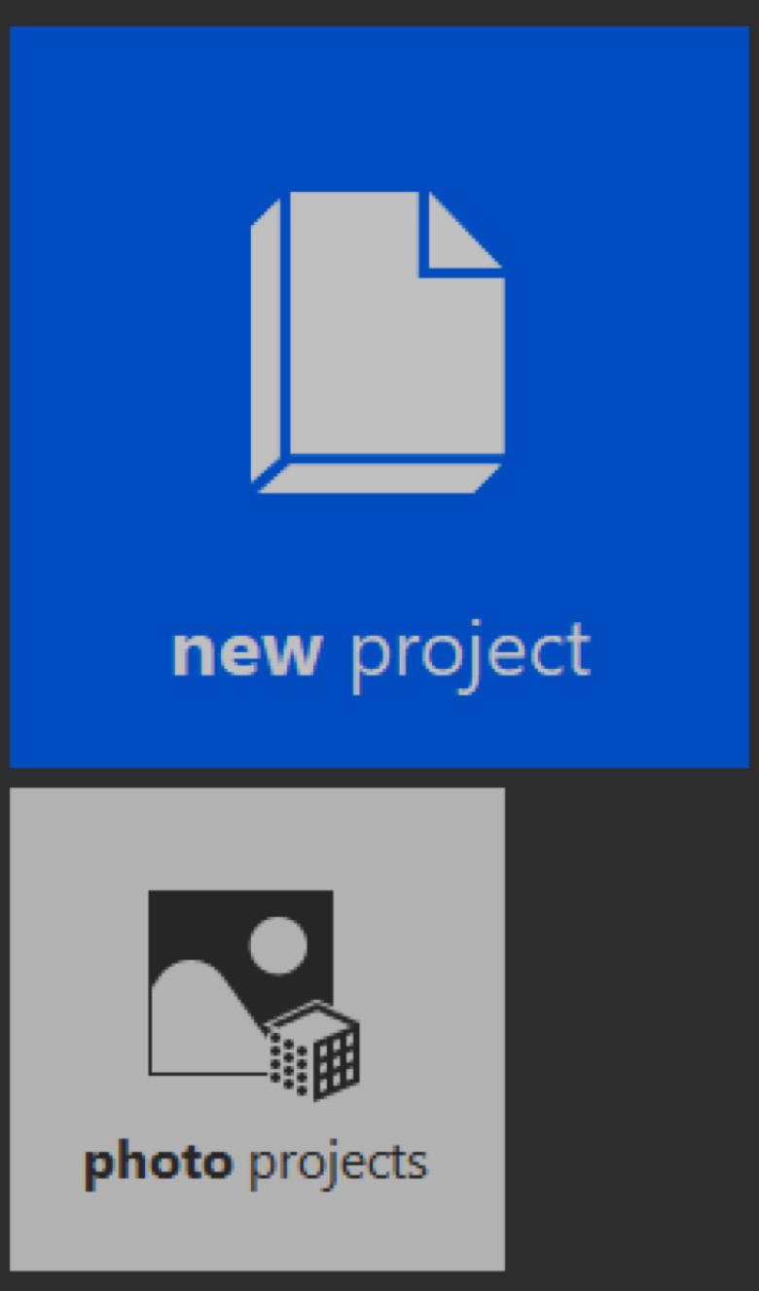Click empty dark area beside photo projects tile
The height and width of the screenshot is (1291, 759).
pos(631,1029)
